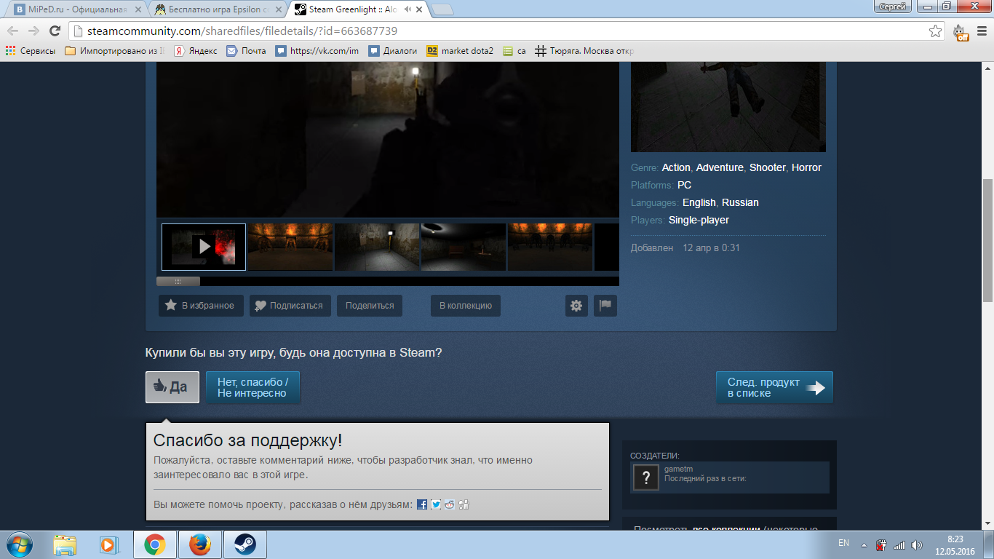This screenshot has height=559, width=994.
Task: Click the page vertical scrollbar thumb
Action: (x=987, y=240)
